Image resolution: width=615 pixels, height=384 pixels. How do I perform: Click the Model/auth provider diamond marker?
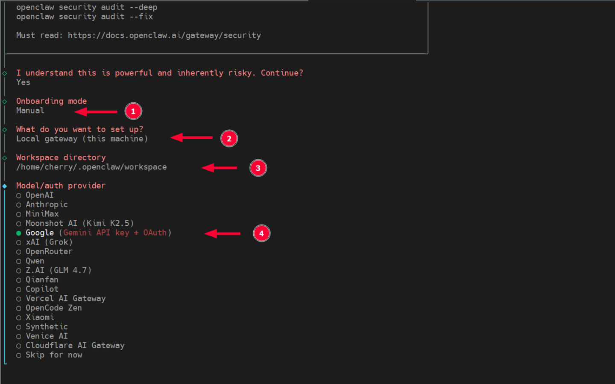point(4,185)
